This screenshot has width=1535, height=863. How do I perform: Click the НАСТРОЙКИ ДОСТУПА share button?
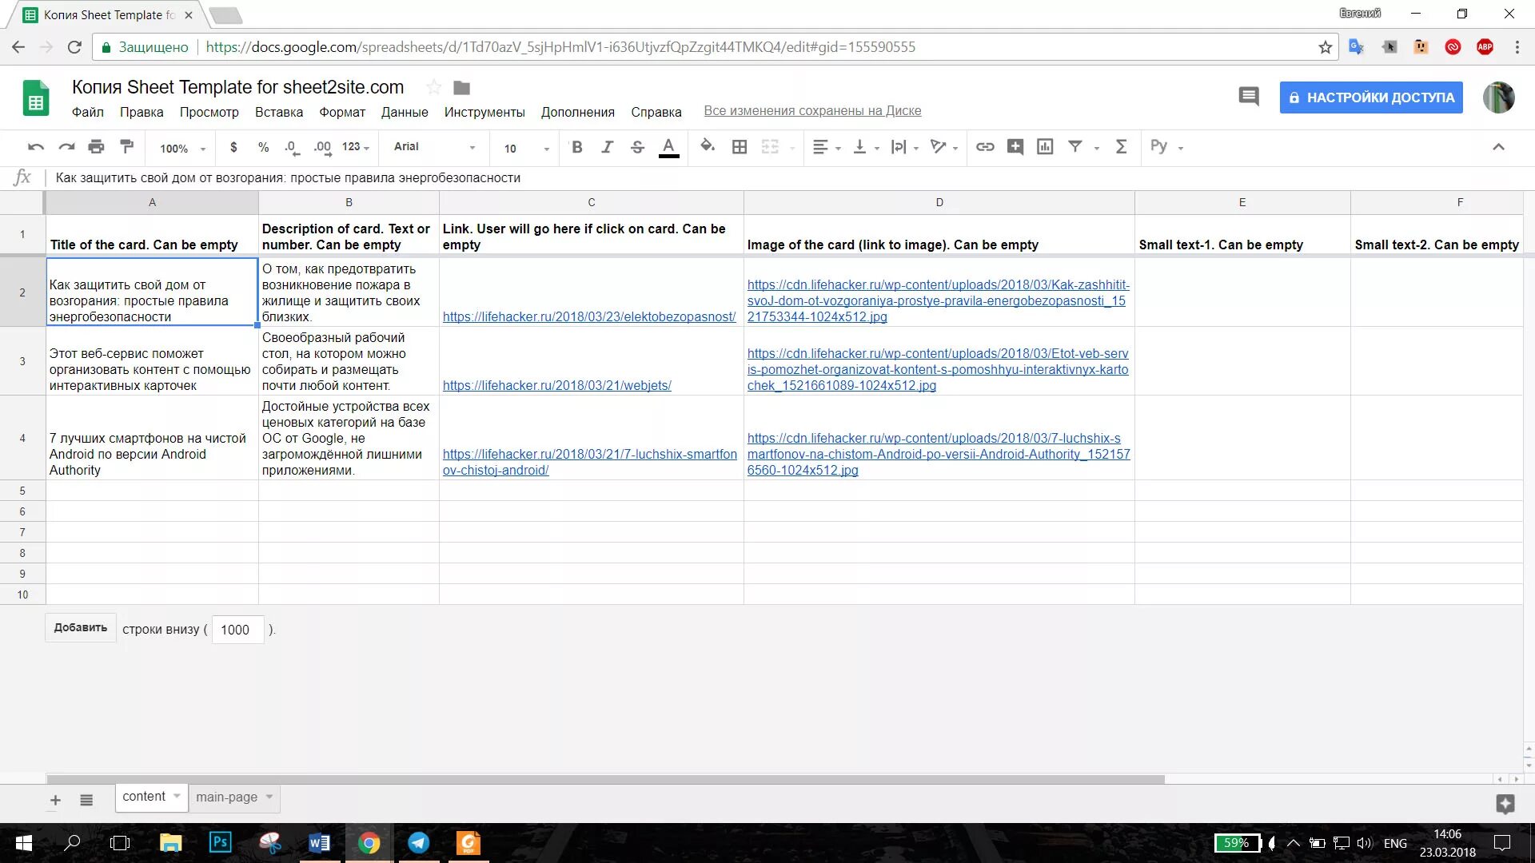point(1370,97)
